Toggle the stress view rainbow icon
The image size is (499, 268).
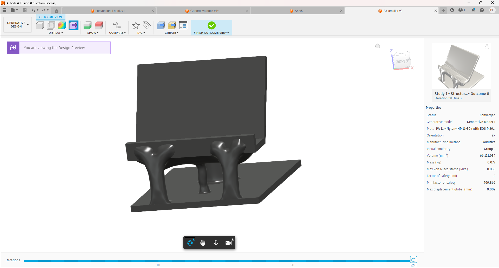tap(62, 25)
